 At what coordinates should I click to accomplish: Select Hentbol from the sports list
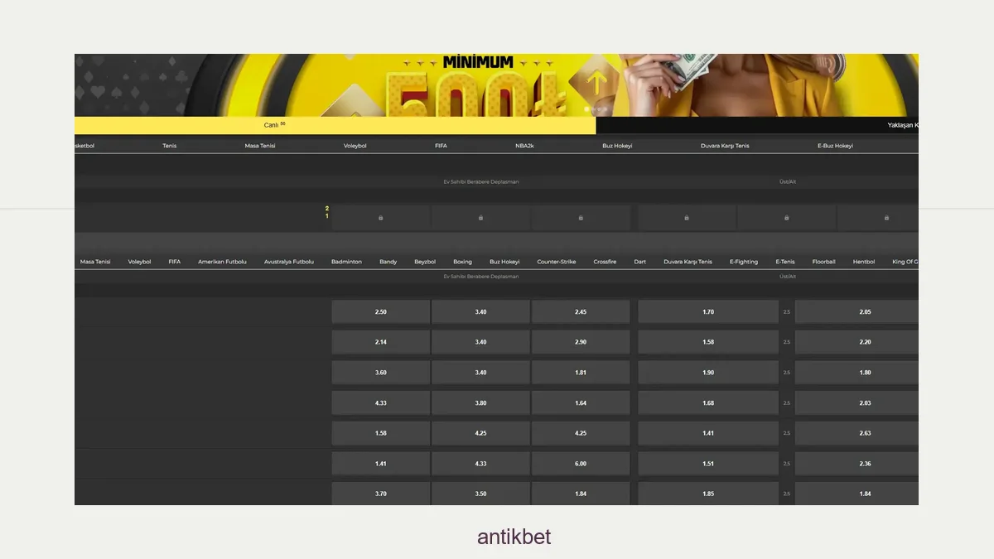coord(863,262)
